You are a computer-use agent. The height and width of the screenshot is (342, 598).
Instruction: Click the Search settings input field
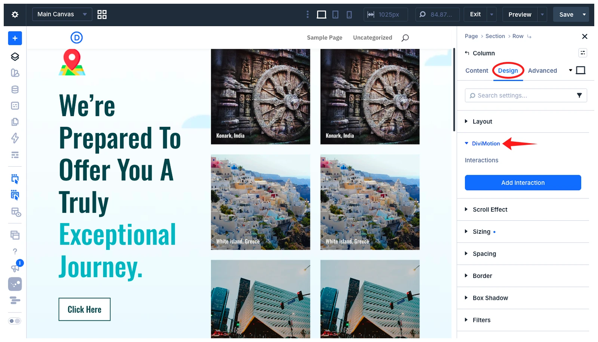(x=526, y=95)
